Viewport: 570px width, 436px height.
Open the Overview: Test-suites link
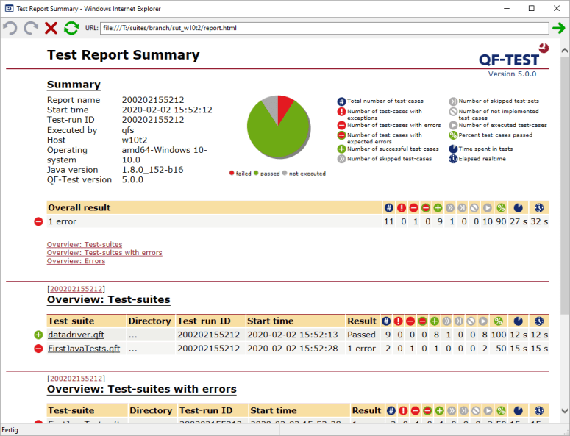pyautogui.click(x=85, y=245)
